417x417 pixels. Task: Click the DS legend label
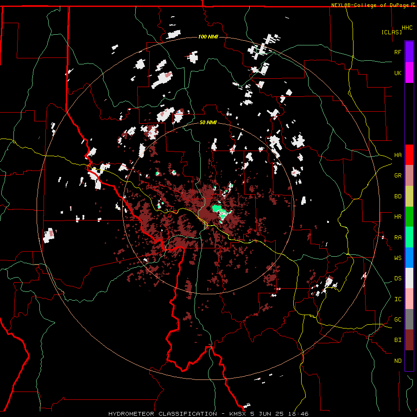pos(398,278)
